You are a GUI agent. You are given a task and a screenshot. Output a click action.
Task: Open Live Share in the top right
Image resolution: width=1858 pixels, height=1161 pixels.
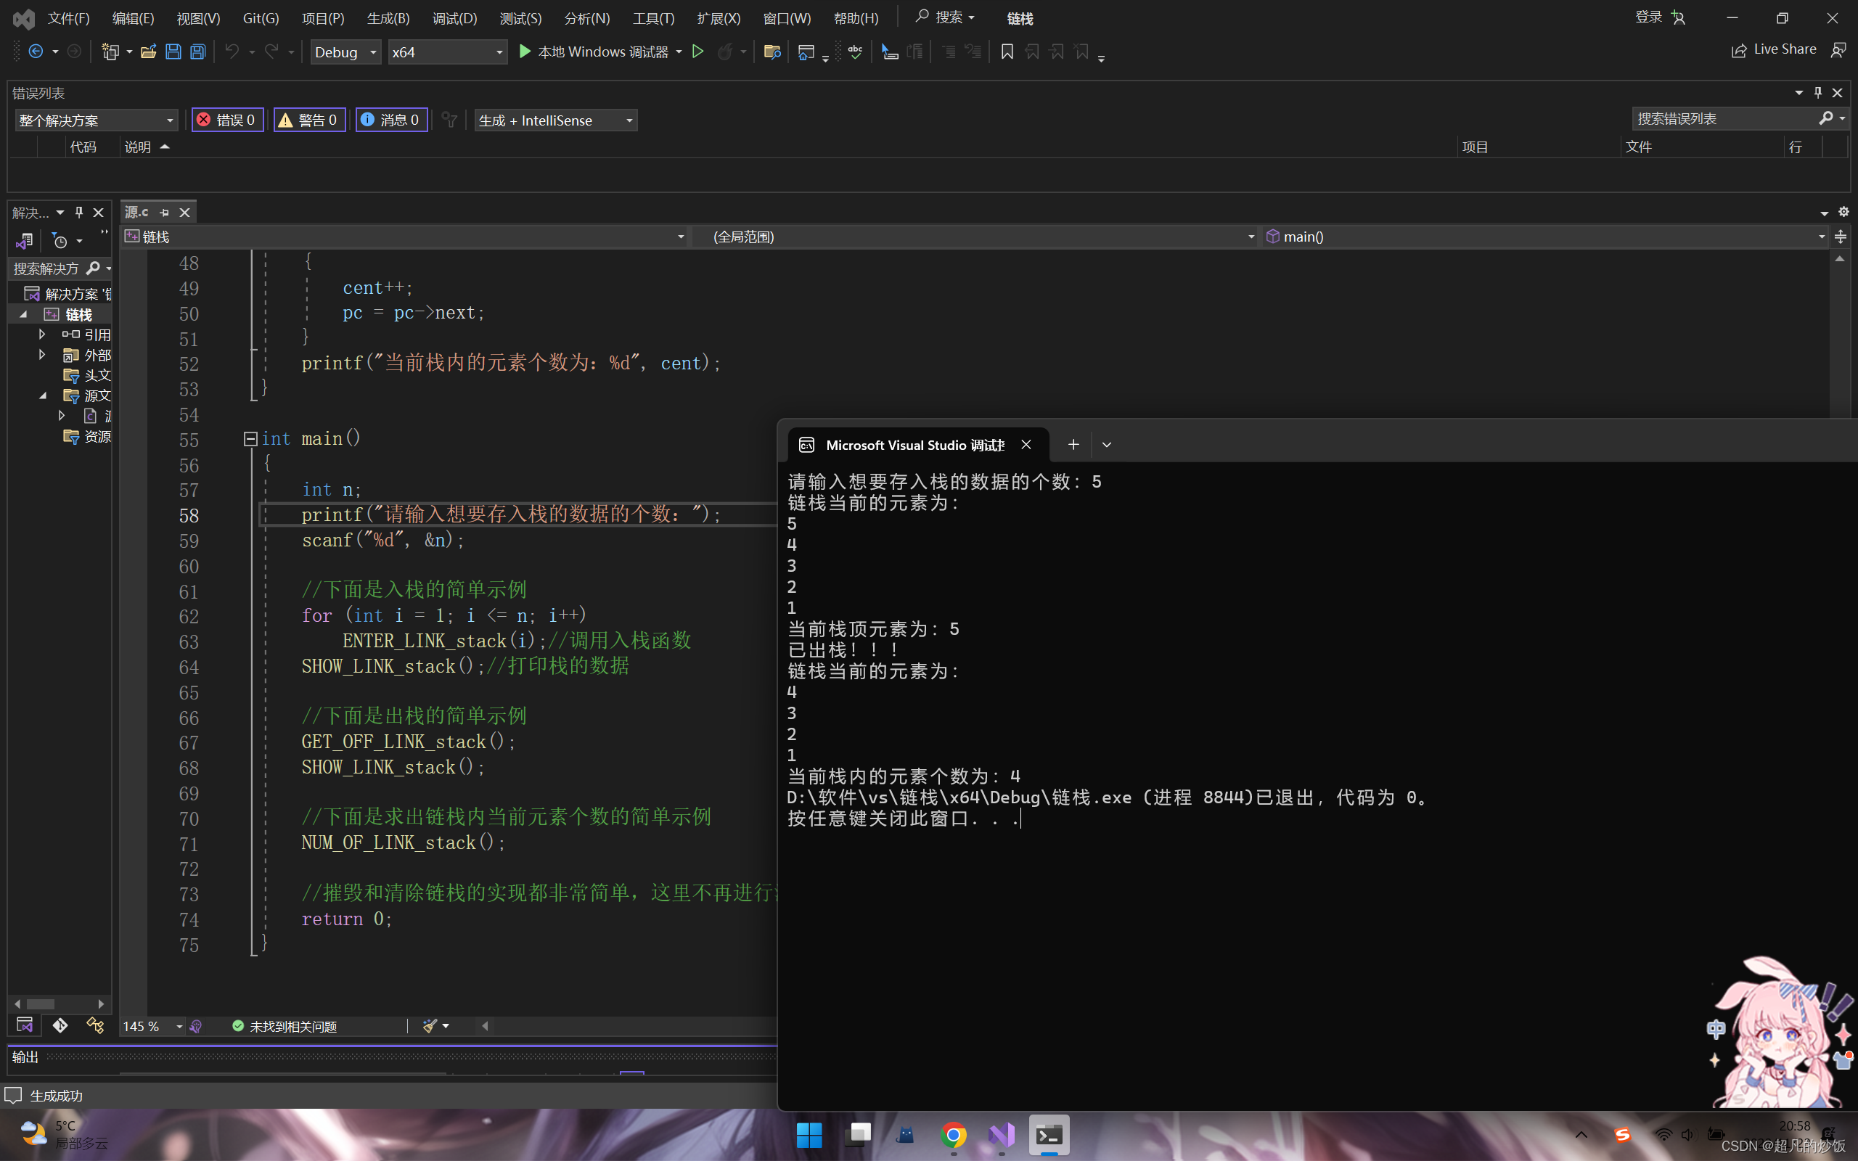[x=1775, y=49]
